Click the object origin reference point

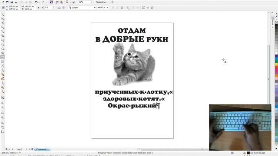click(3, 8)
